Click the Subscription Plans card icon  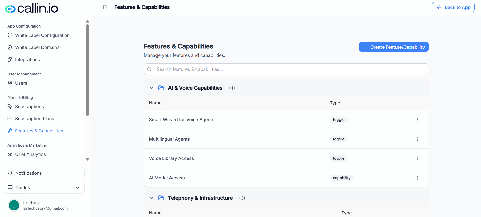[x=10, y=119]
